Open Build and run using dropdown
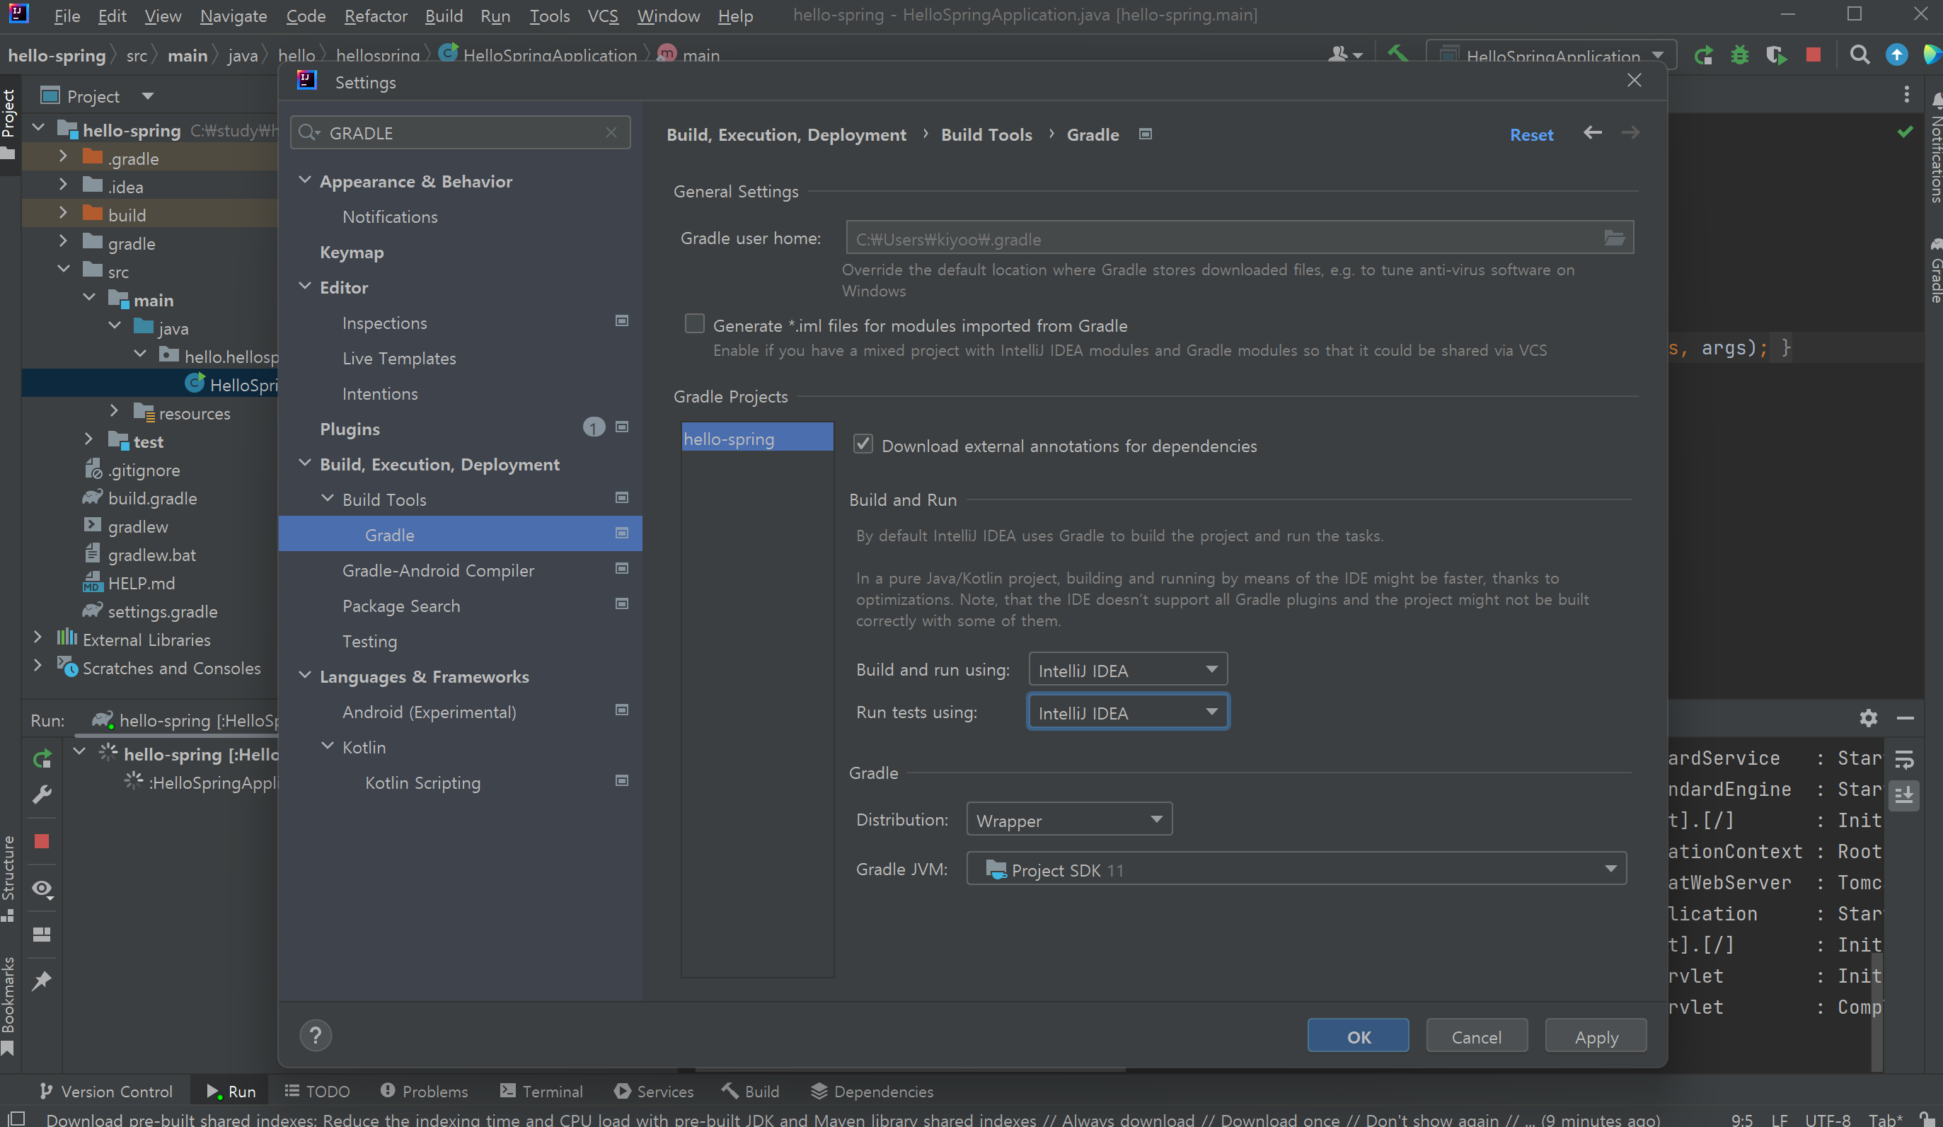 [1127, 670]
